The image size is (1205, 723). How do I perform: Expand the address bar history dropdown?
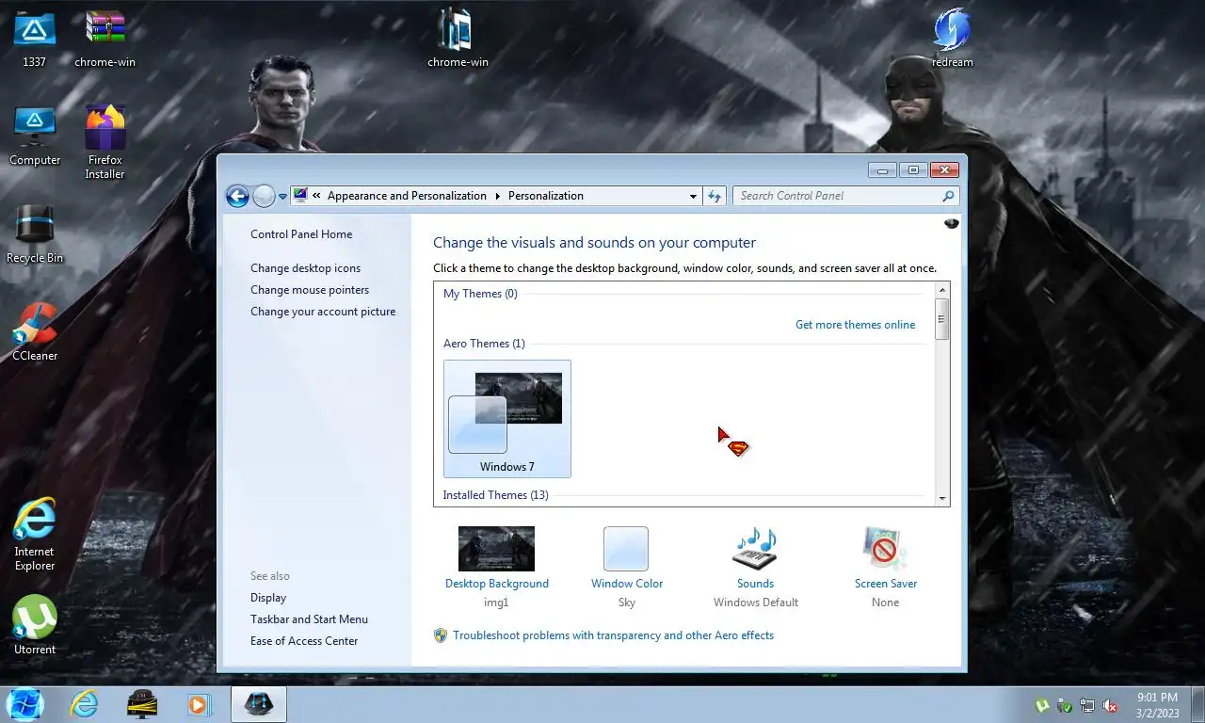pyautogui.click(x=693, y=196)
